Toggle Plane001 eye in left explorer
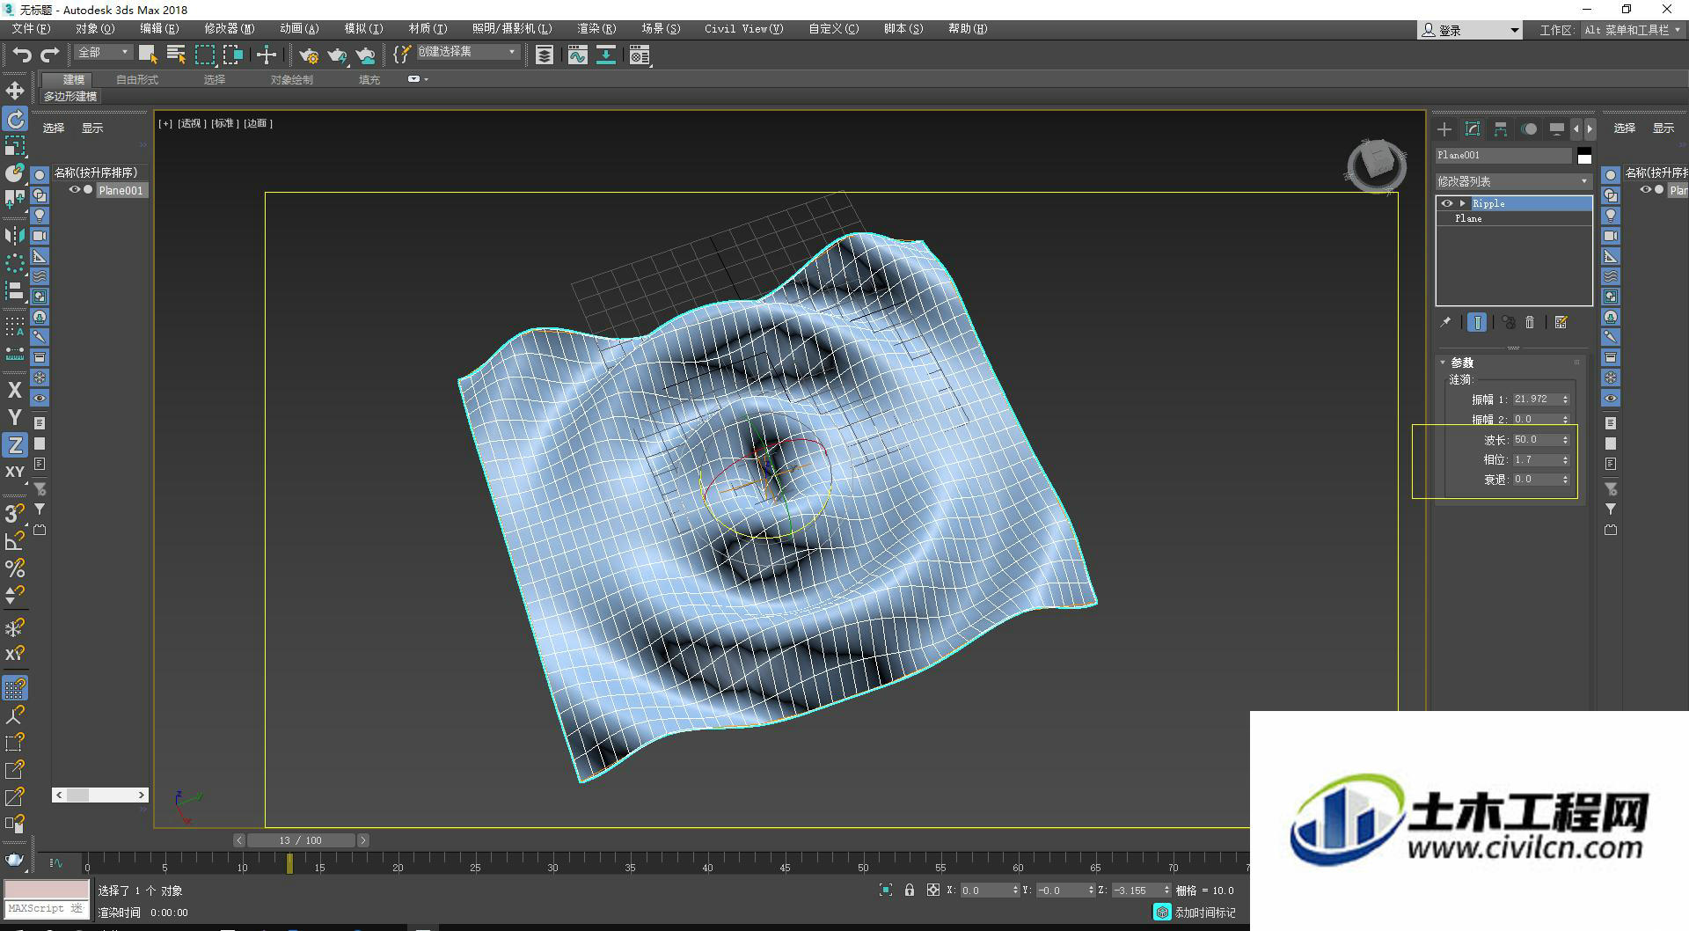Viewport: 1689px width, 931px height. (x=75, y=190)
